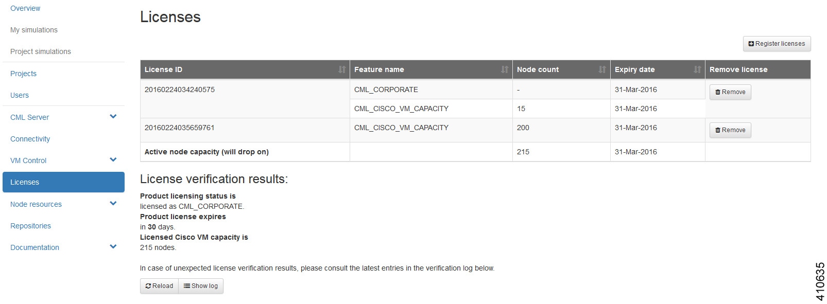The image size is (827, 304).
Task: Open Repositories from sidebar
Action: pos(30,226)
